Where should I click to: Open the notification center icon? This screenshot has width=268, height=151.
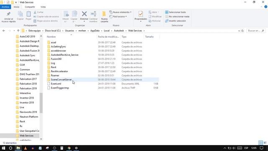[x=261, y=148]
